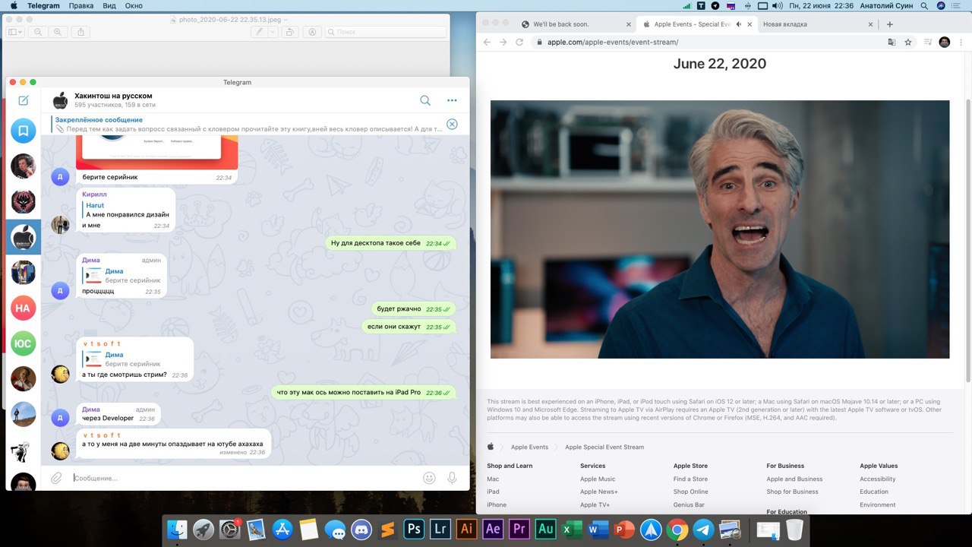Click the Поиск search field in Preview
This screenshot has width=972, height=547.
386,32
